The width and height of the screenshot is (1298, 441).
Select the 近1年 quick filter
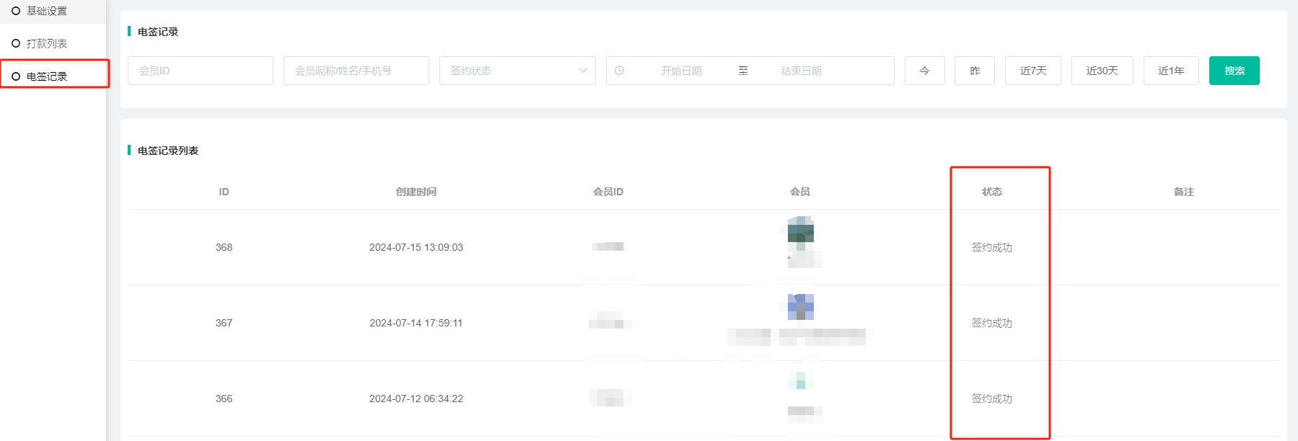(1170, 71)
